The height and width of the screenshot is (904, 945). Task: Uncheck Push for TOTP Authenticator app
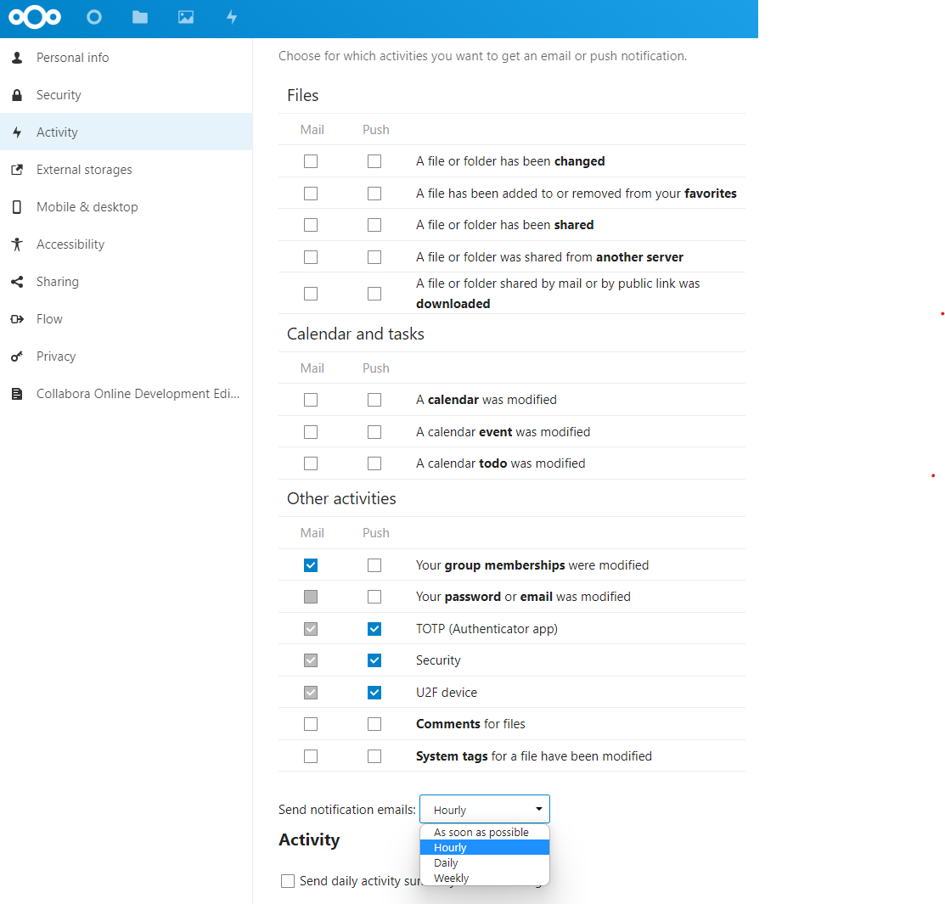[x=374, y=629]
